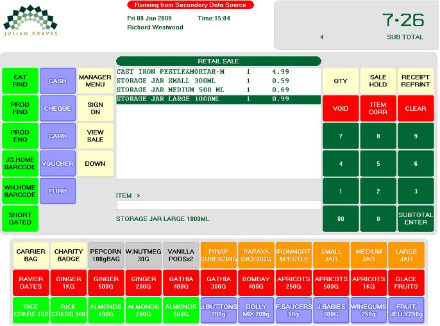The width and height of the screenshot is (440, 326).
Task: Open the CAT FIND category search
Action: point(20,81)
